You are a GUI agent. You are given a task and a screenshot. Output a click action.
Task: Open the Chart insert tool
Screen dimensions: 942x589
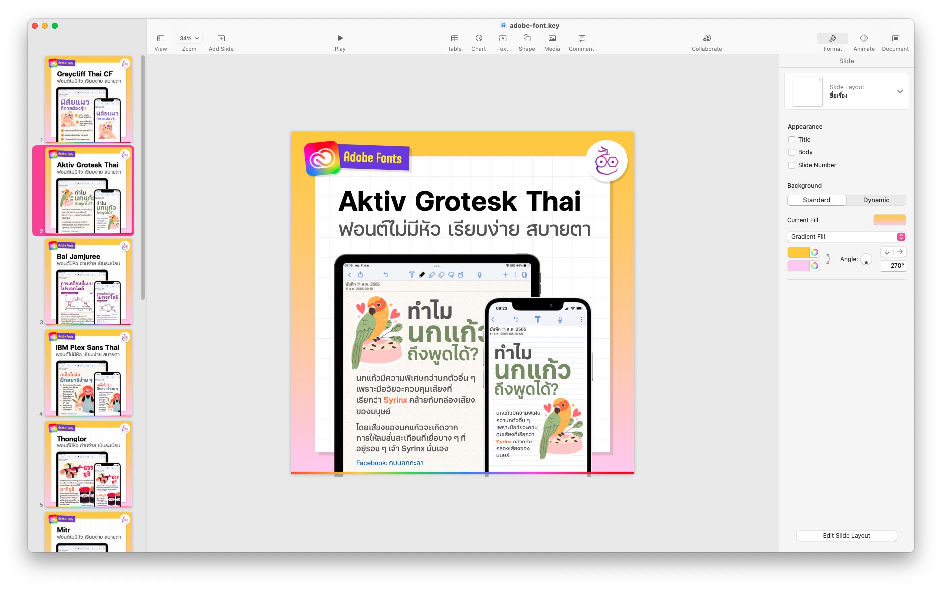[x=478, y=39]
